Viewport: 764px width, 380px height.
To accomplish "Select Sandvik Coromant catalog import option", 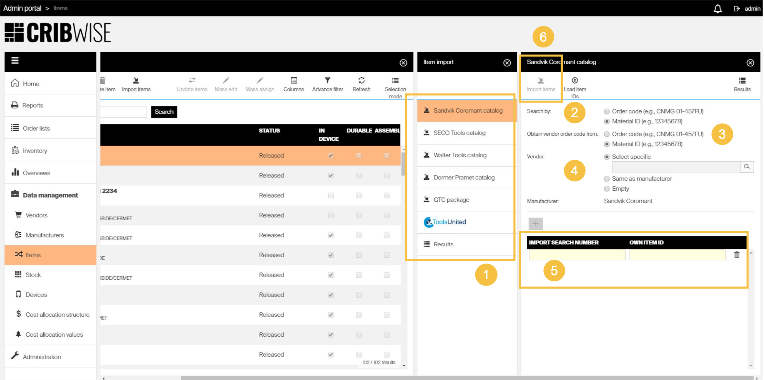I will [467, 111].
